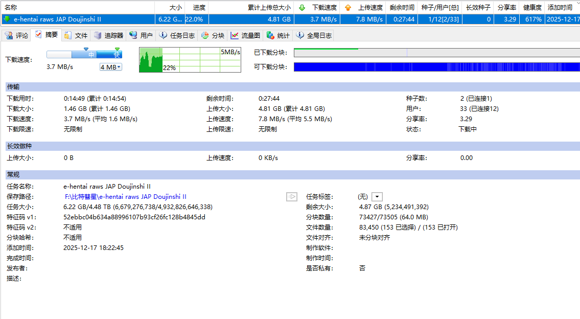Image resolution: width=580 pixels, height=319 pixels.
Task: Click the green downloading status icon in task row
Action: 7,19
